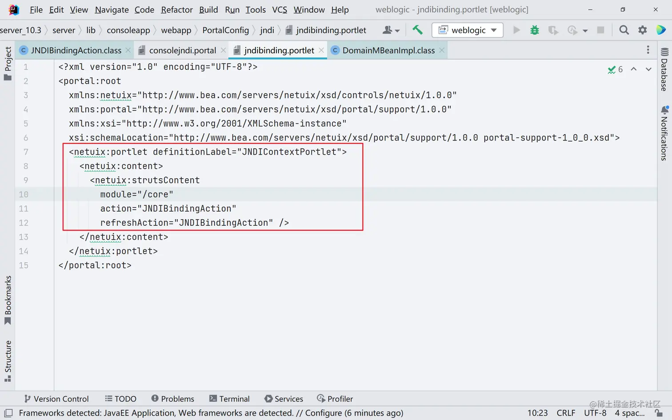Open the Version Control tool window
This screenshot has height=420, width=672.
56,399
